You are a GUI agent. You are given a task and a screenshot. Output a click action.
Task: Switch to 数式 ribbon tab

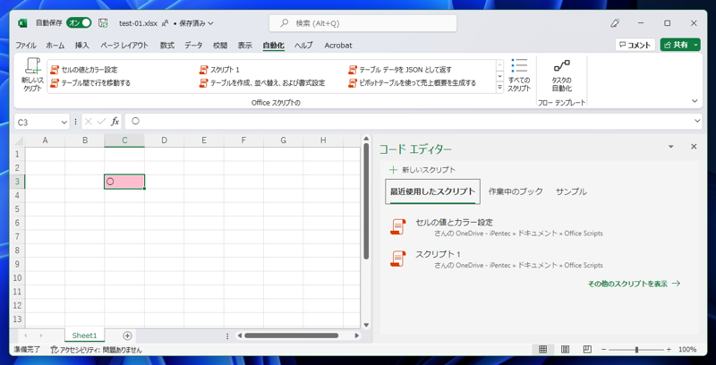tap(167, 45)
